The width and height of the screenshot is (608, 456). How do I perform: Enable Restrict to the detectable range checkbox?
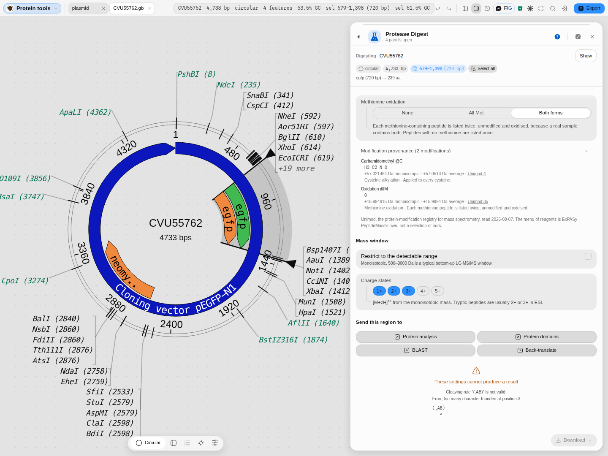click(588, 256)
